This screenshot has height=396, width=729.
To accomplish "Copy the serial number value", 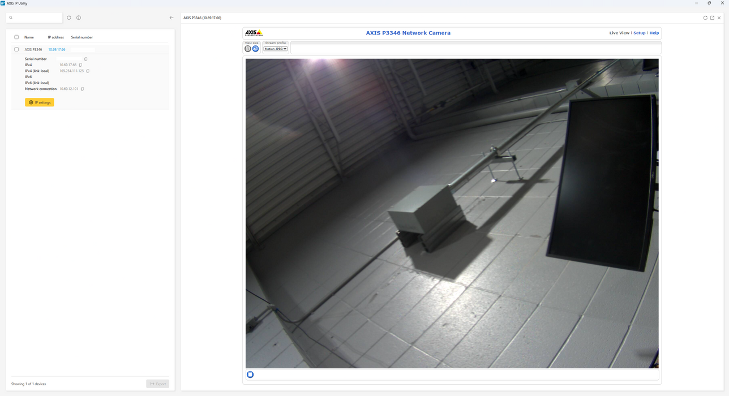I will point(86,59).
